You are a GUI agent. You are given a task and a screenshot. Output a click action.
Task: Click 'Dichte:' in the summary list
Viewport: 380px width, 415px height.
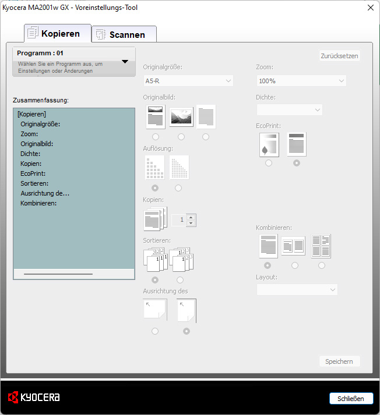point(30,154)
